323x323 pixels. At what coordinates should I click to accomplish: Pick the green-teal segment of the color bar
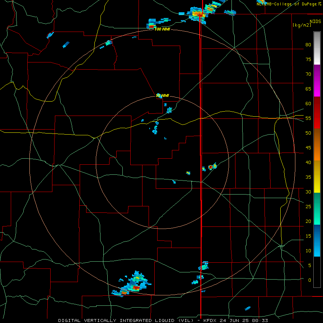pos(317,209)
